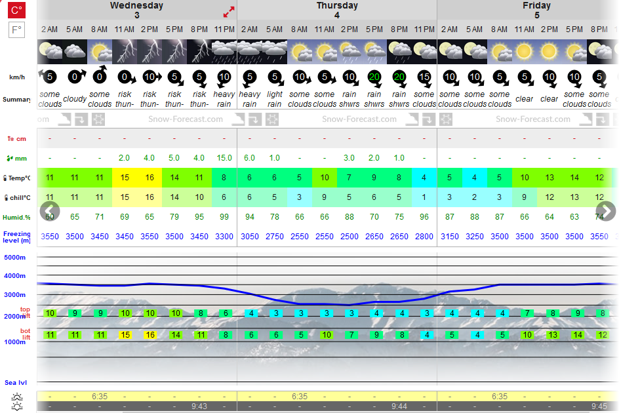Image resolution: width=619 pixels, height=413 pixels.
Task: Click Wednesday 5 AM cloudy weather icon
Action: 75,52
